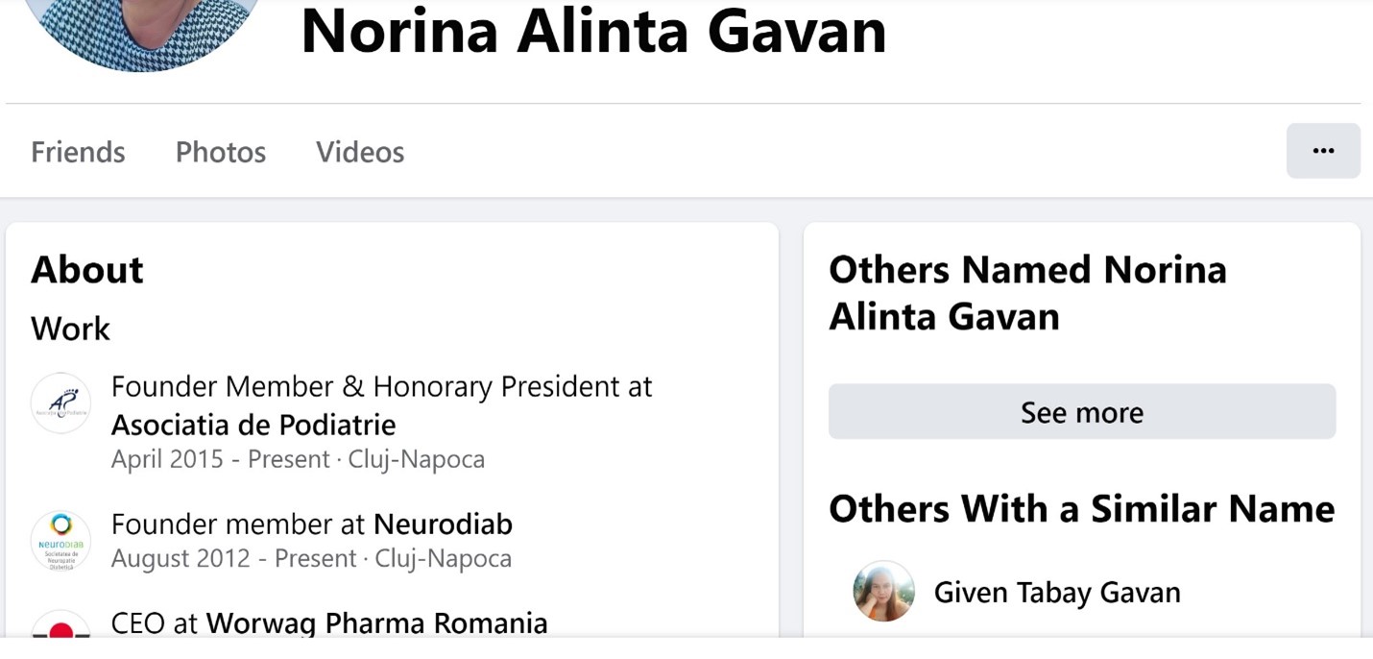Click the Worwag Pharma Romania logo icon
1373x659 pixels.
pyautogui.click(x=60, y=624)
